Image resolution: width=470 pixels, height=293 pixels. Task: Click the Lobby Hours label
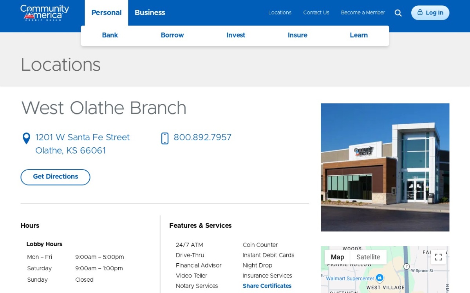pyautogui.click(x=44, y=244)
